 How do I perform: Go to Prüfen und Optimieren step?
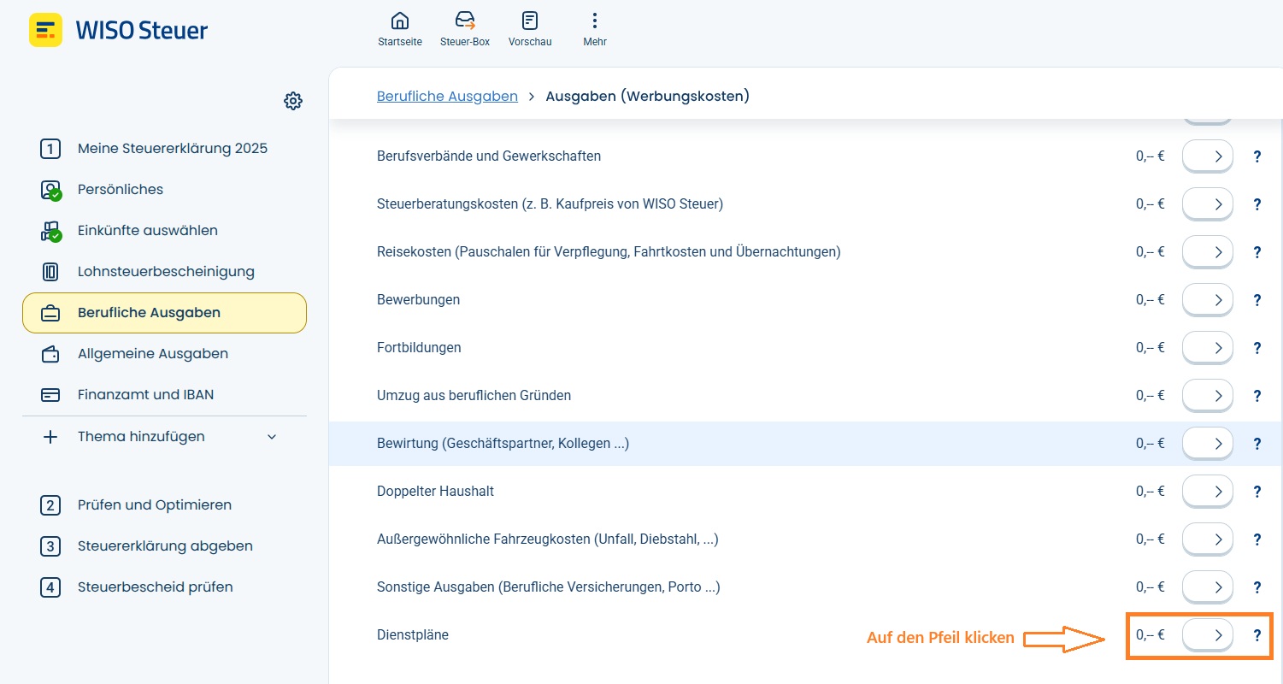click(x=164, y=505)
